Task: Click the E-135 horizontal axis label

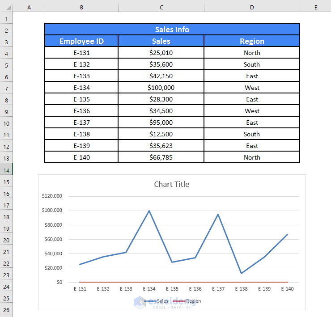Action: (x=172, y=289)
